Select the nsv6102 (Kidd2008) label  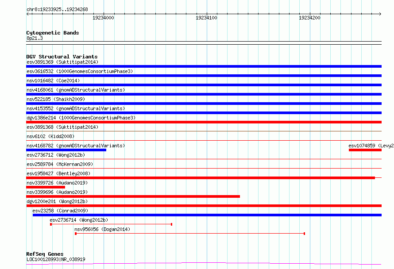pyautogui.click(x=50, y=136)
